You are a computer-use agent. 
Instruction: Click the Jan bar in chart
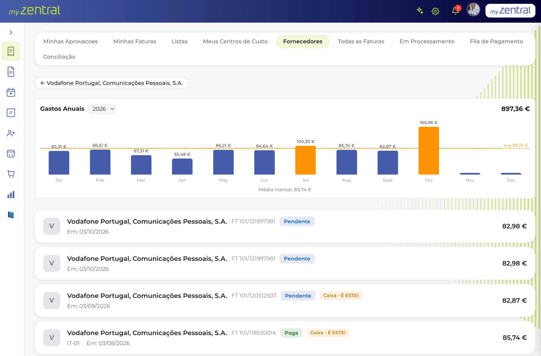[x=59, y=163]
